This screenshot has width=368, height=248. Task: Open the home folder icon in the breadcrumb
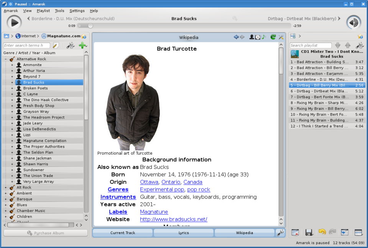click(x=7, y=36)
